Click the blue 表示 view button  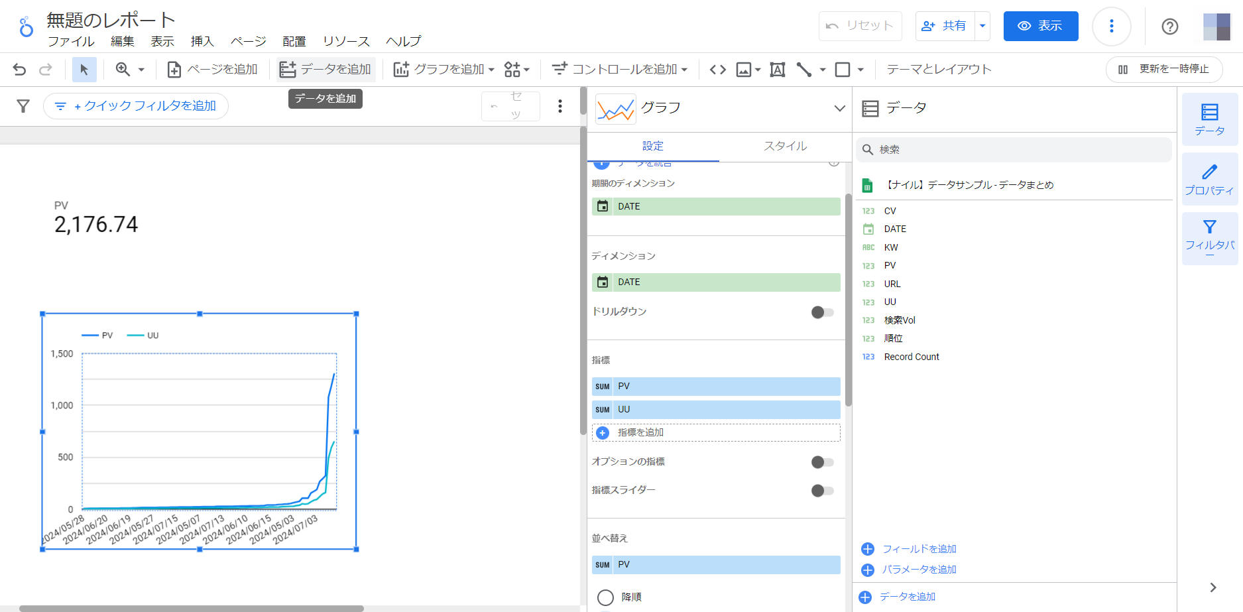(1040, 26)
